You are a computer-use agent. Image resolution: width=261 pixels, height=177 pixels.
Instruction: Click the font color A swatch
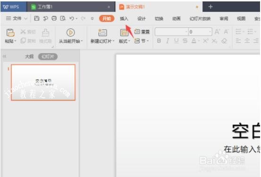click(194, 40)
